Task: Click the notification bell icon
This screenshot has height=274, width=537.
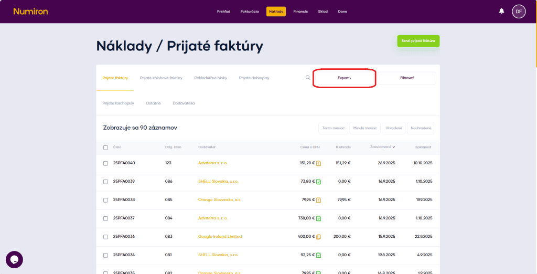Action: (501, 11)
